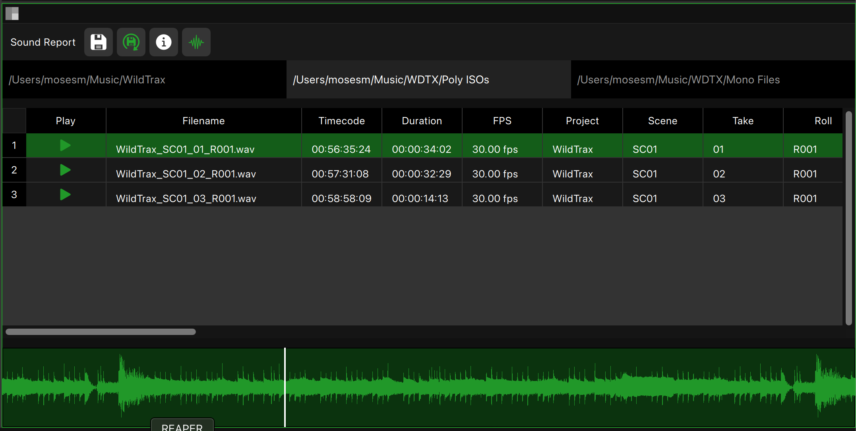Click the green save-and-refresh icon

[131, 42]
